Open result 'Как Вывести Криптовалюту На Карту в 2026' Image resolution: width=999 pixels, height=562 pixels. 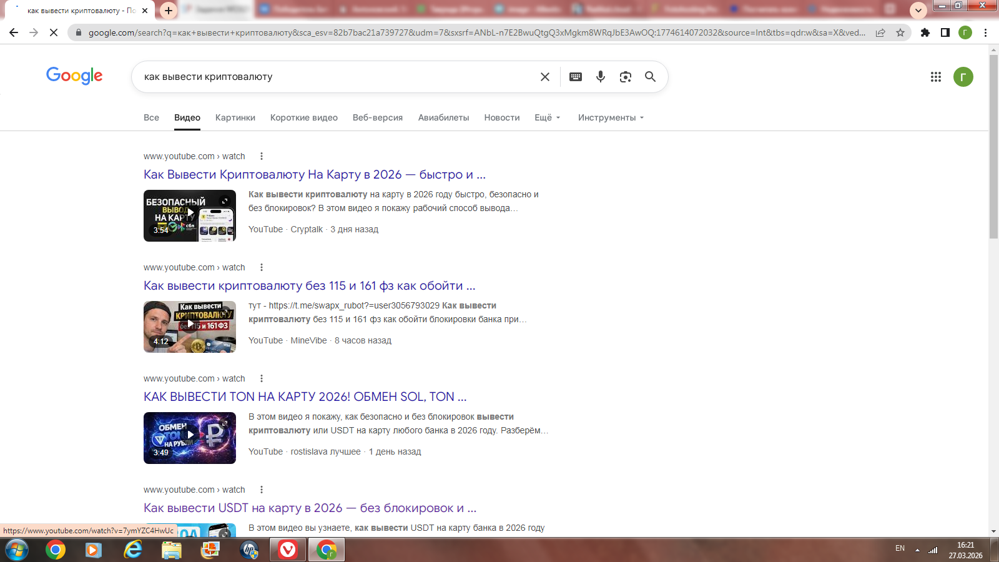tap(315, 174)
